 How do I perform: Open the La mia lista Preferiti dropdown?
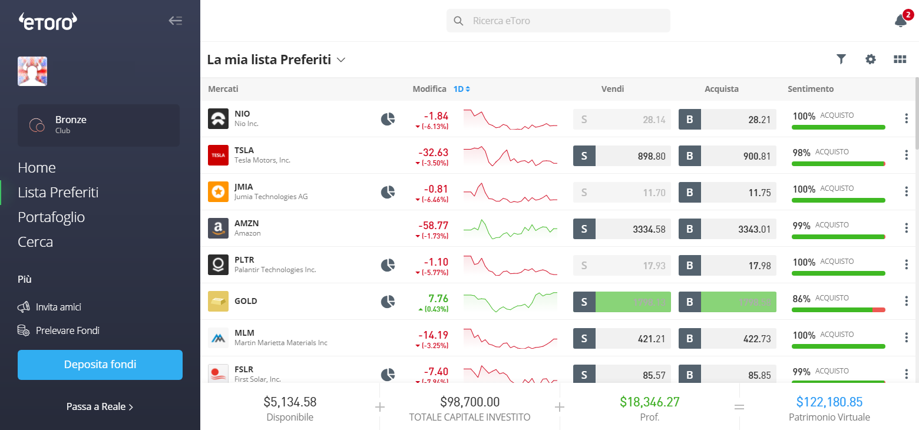(341, 59)
